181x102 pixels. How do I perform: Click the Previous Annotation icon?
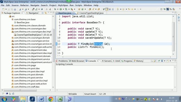123,9
